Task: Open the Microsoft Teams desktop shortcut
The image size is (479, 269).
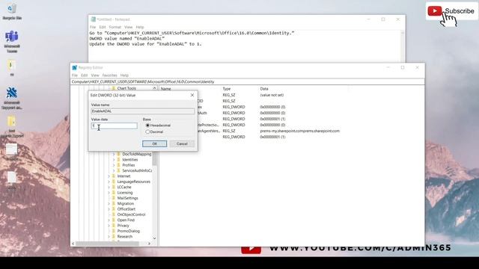Action: click(x=12, y=42)
